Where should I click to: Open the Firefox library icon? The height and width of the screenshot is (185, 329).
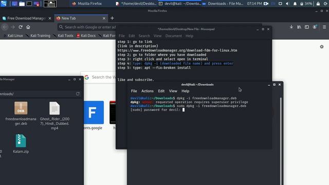299,27
